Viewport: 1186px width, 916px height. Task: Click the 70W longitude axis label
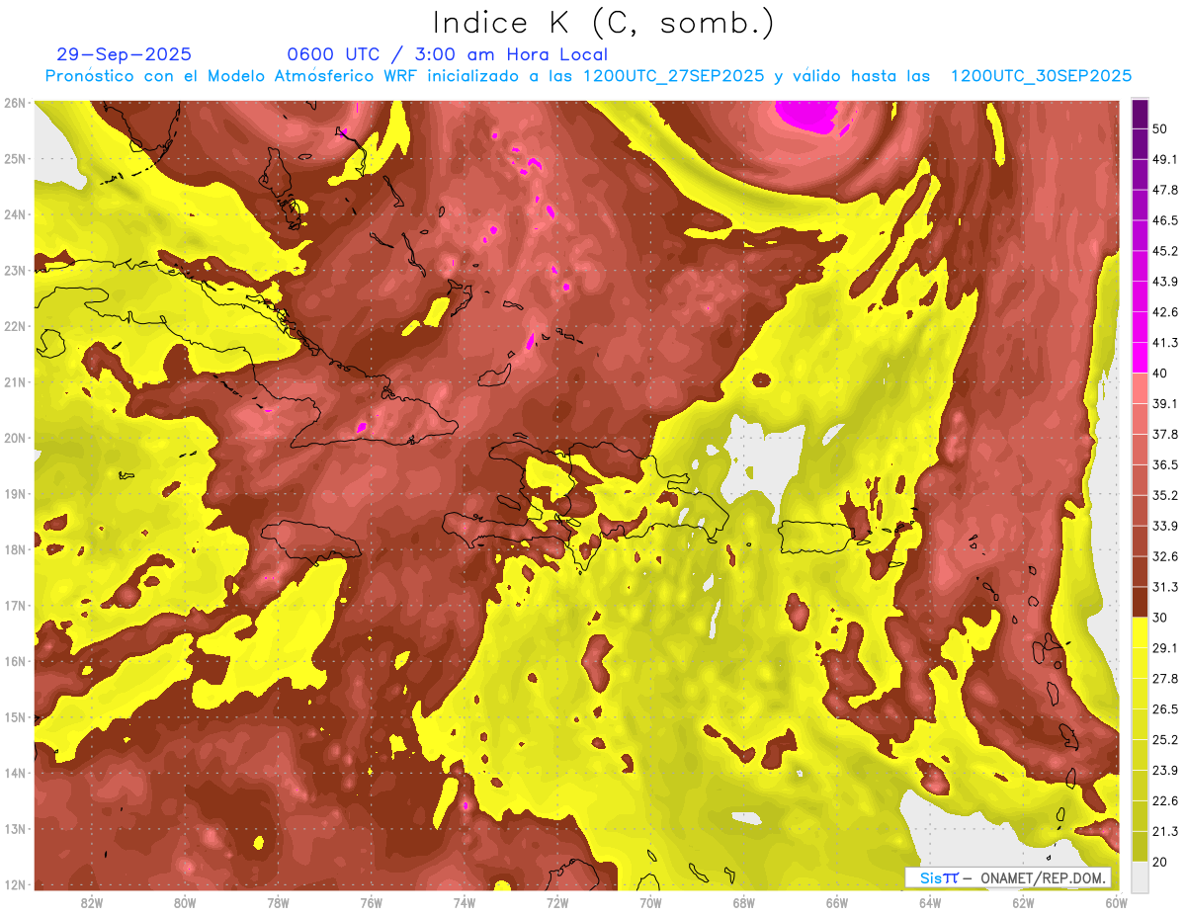coord(650,902)
